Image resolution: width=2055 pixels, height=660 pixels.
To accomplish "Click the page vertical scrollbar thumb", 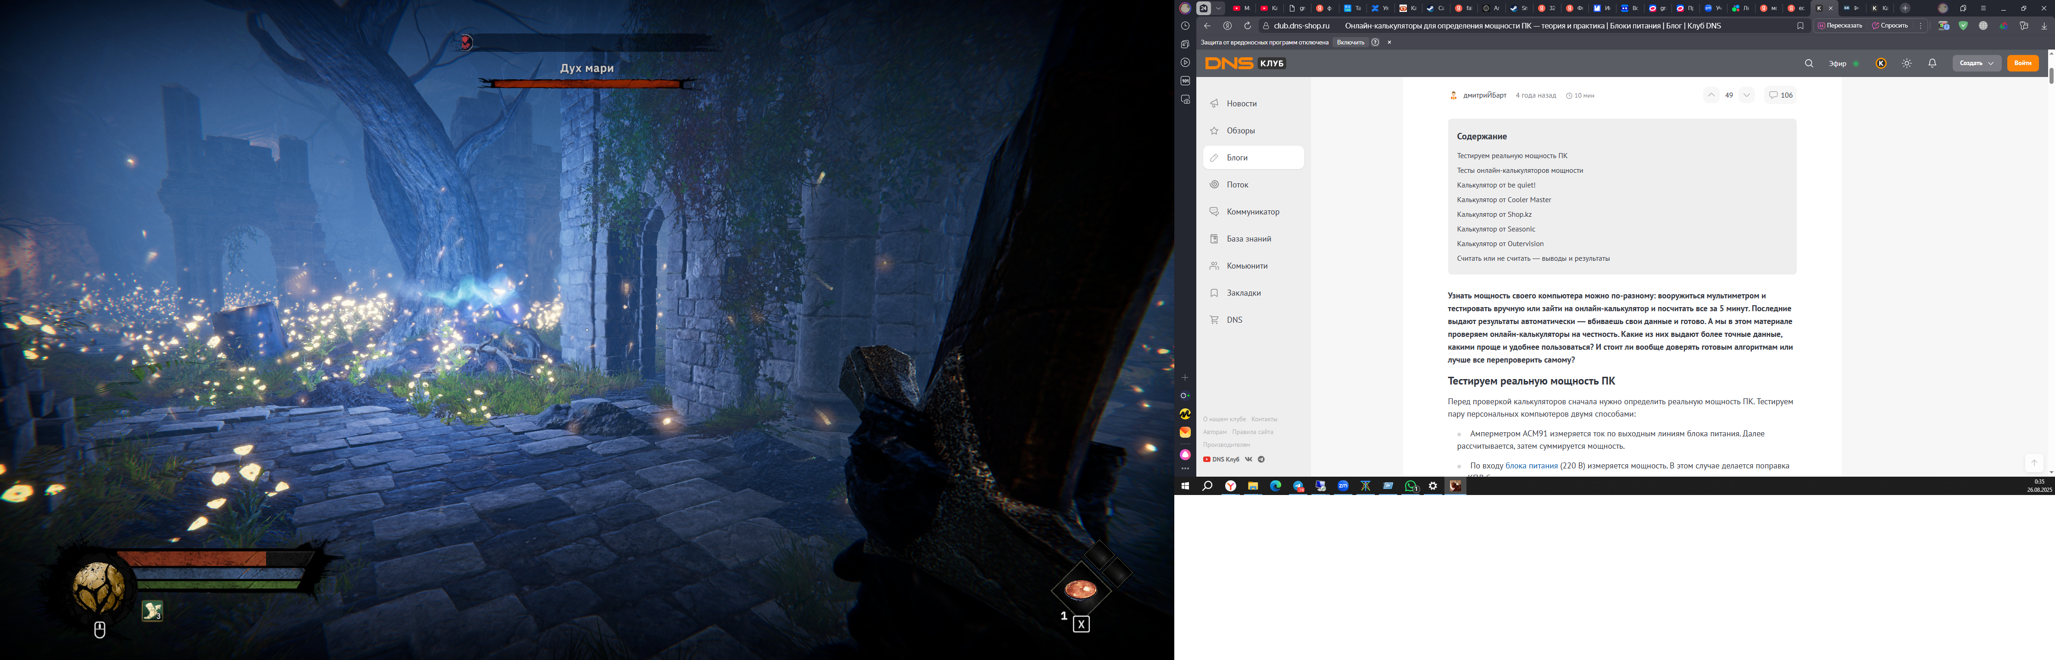I will click(2051, 76).
